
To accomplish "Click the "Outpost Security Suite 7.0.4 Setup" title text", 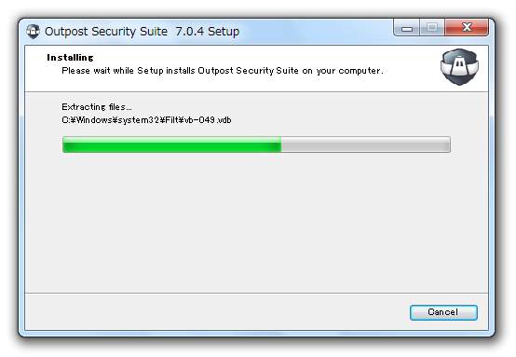I will (x=142, y=32).
